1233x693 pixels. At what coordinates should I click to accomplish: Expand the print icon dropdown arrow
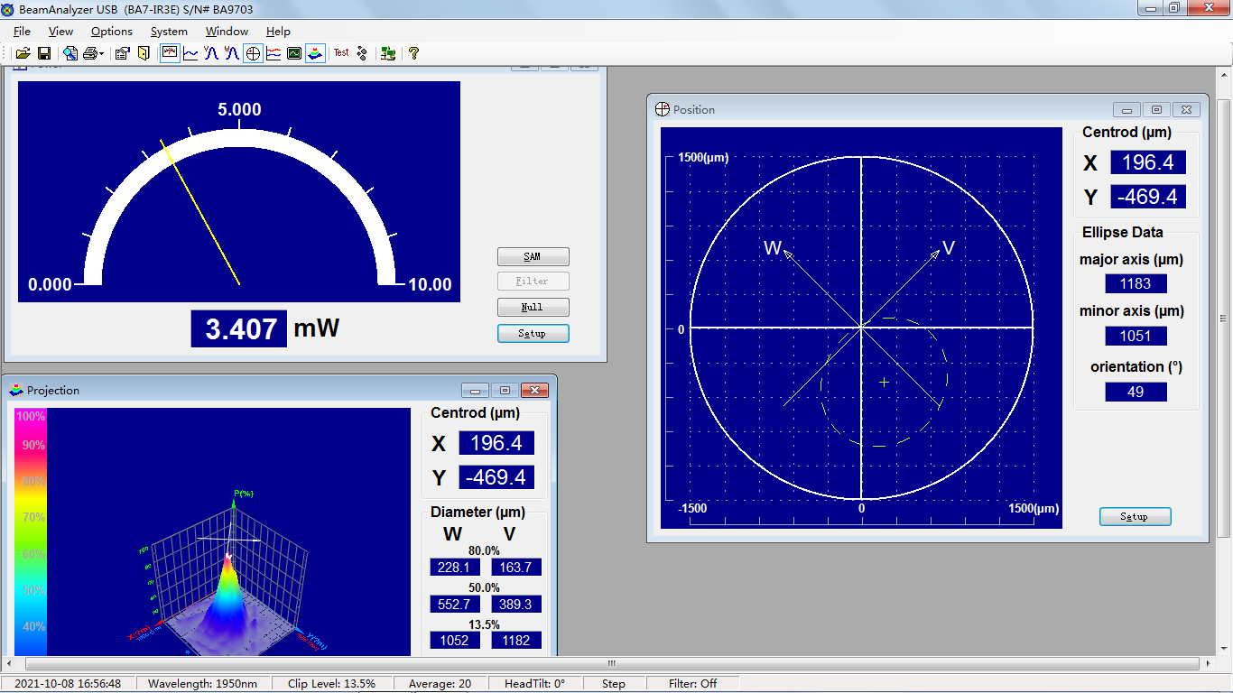(102, 54)
